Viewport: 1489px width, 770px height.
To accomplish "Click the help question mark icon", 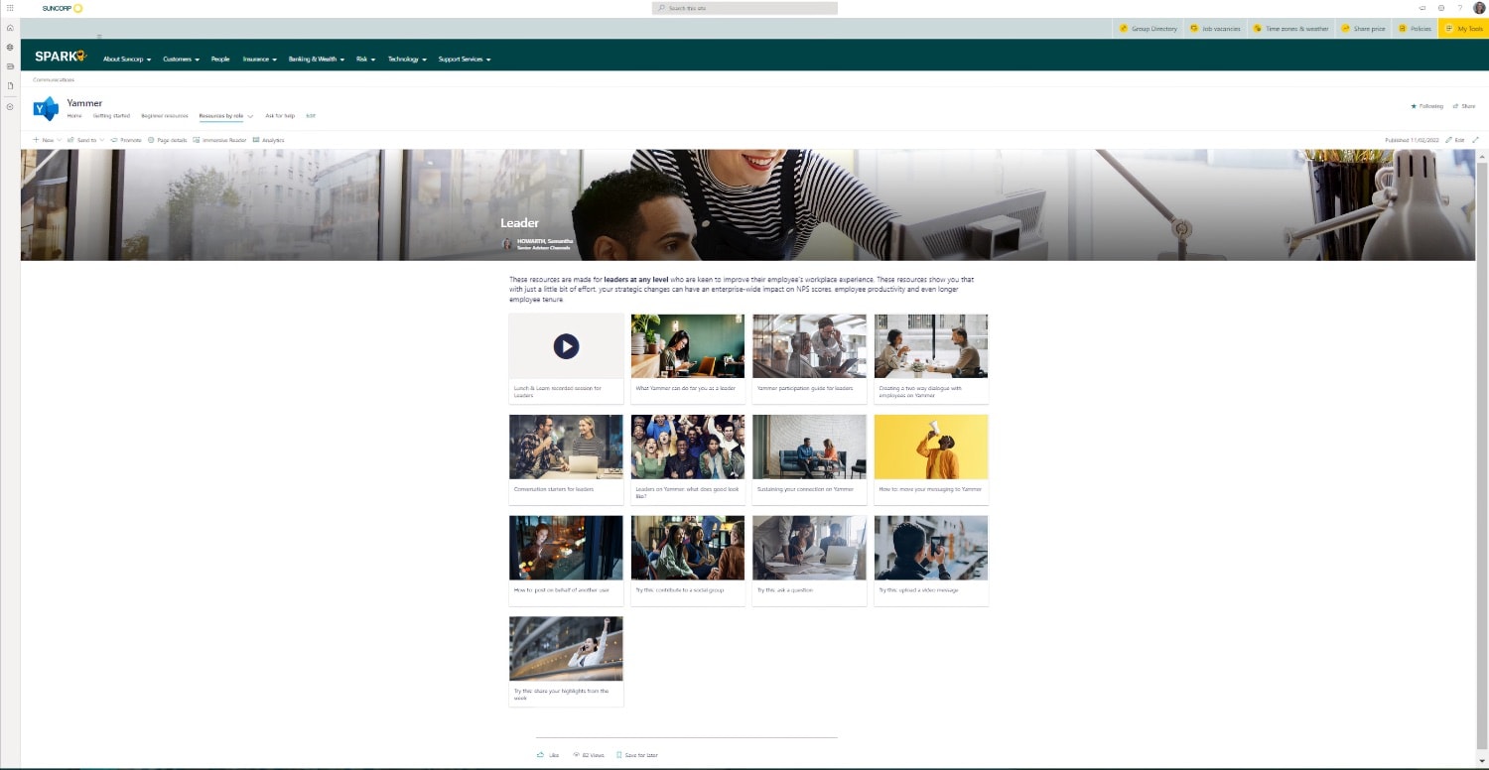I will 1459,8.
